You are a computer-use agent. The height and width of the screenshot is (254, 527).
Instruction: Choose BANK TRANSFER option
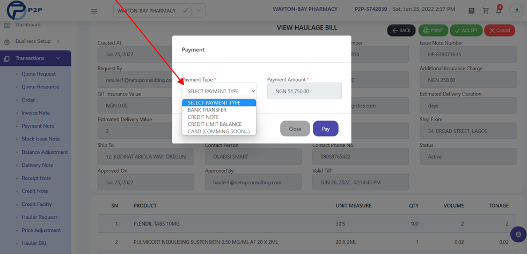point(219,110)
